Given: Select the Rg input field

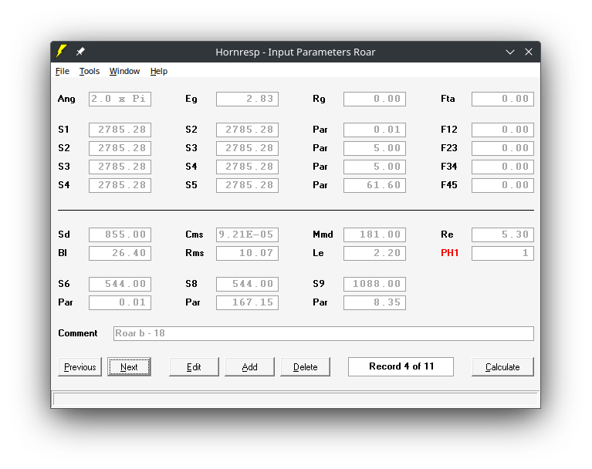Looking at the screenshot, I should click(374, 99).
